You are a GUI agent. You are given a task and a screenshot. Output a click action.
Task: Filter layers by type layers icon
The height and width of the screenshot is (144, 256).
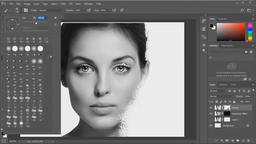click(239, 91)
